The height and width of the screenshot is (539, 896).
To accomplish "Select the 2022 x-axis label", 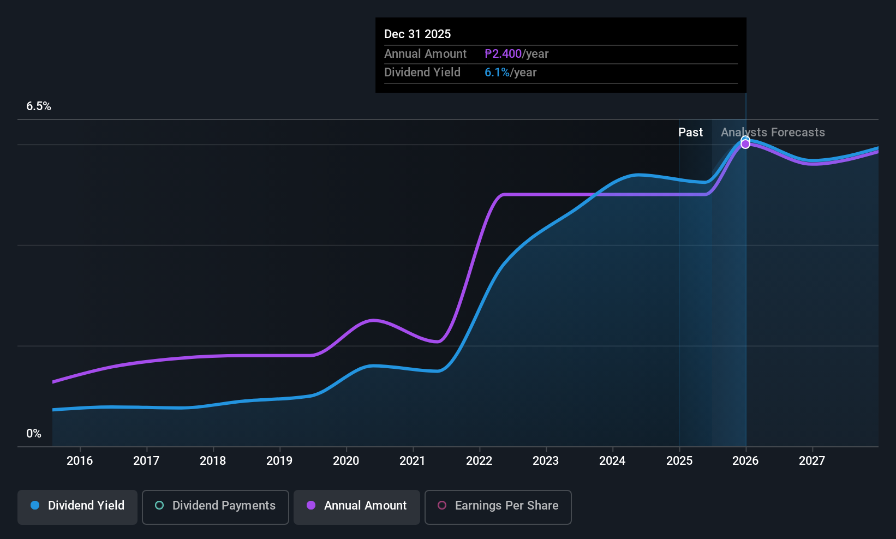I will click(x=479, y=461).
